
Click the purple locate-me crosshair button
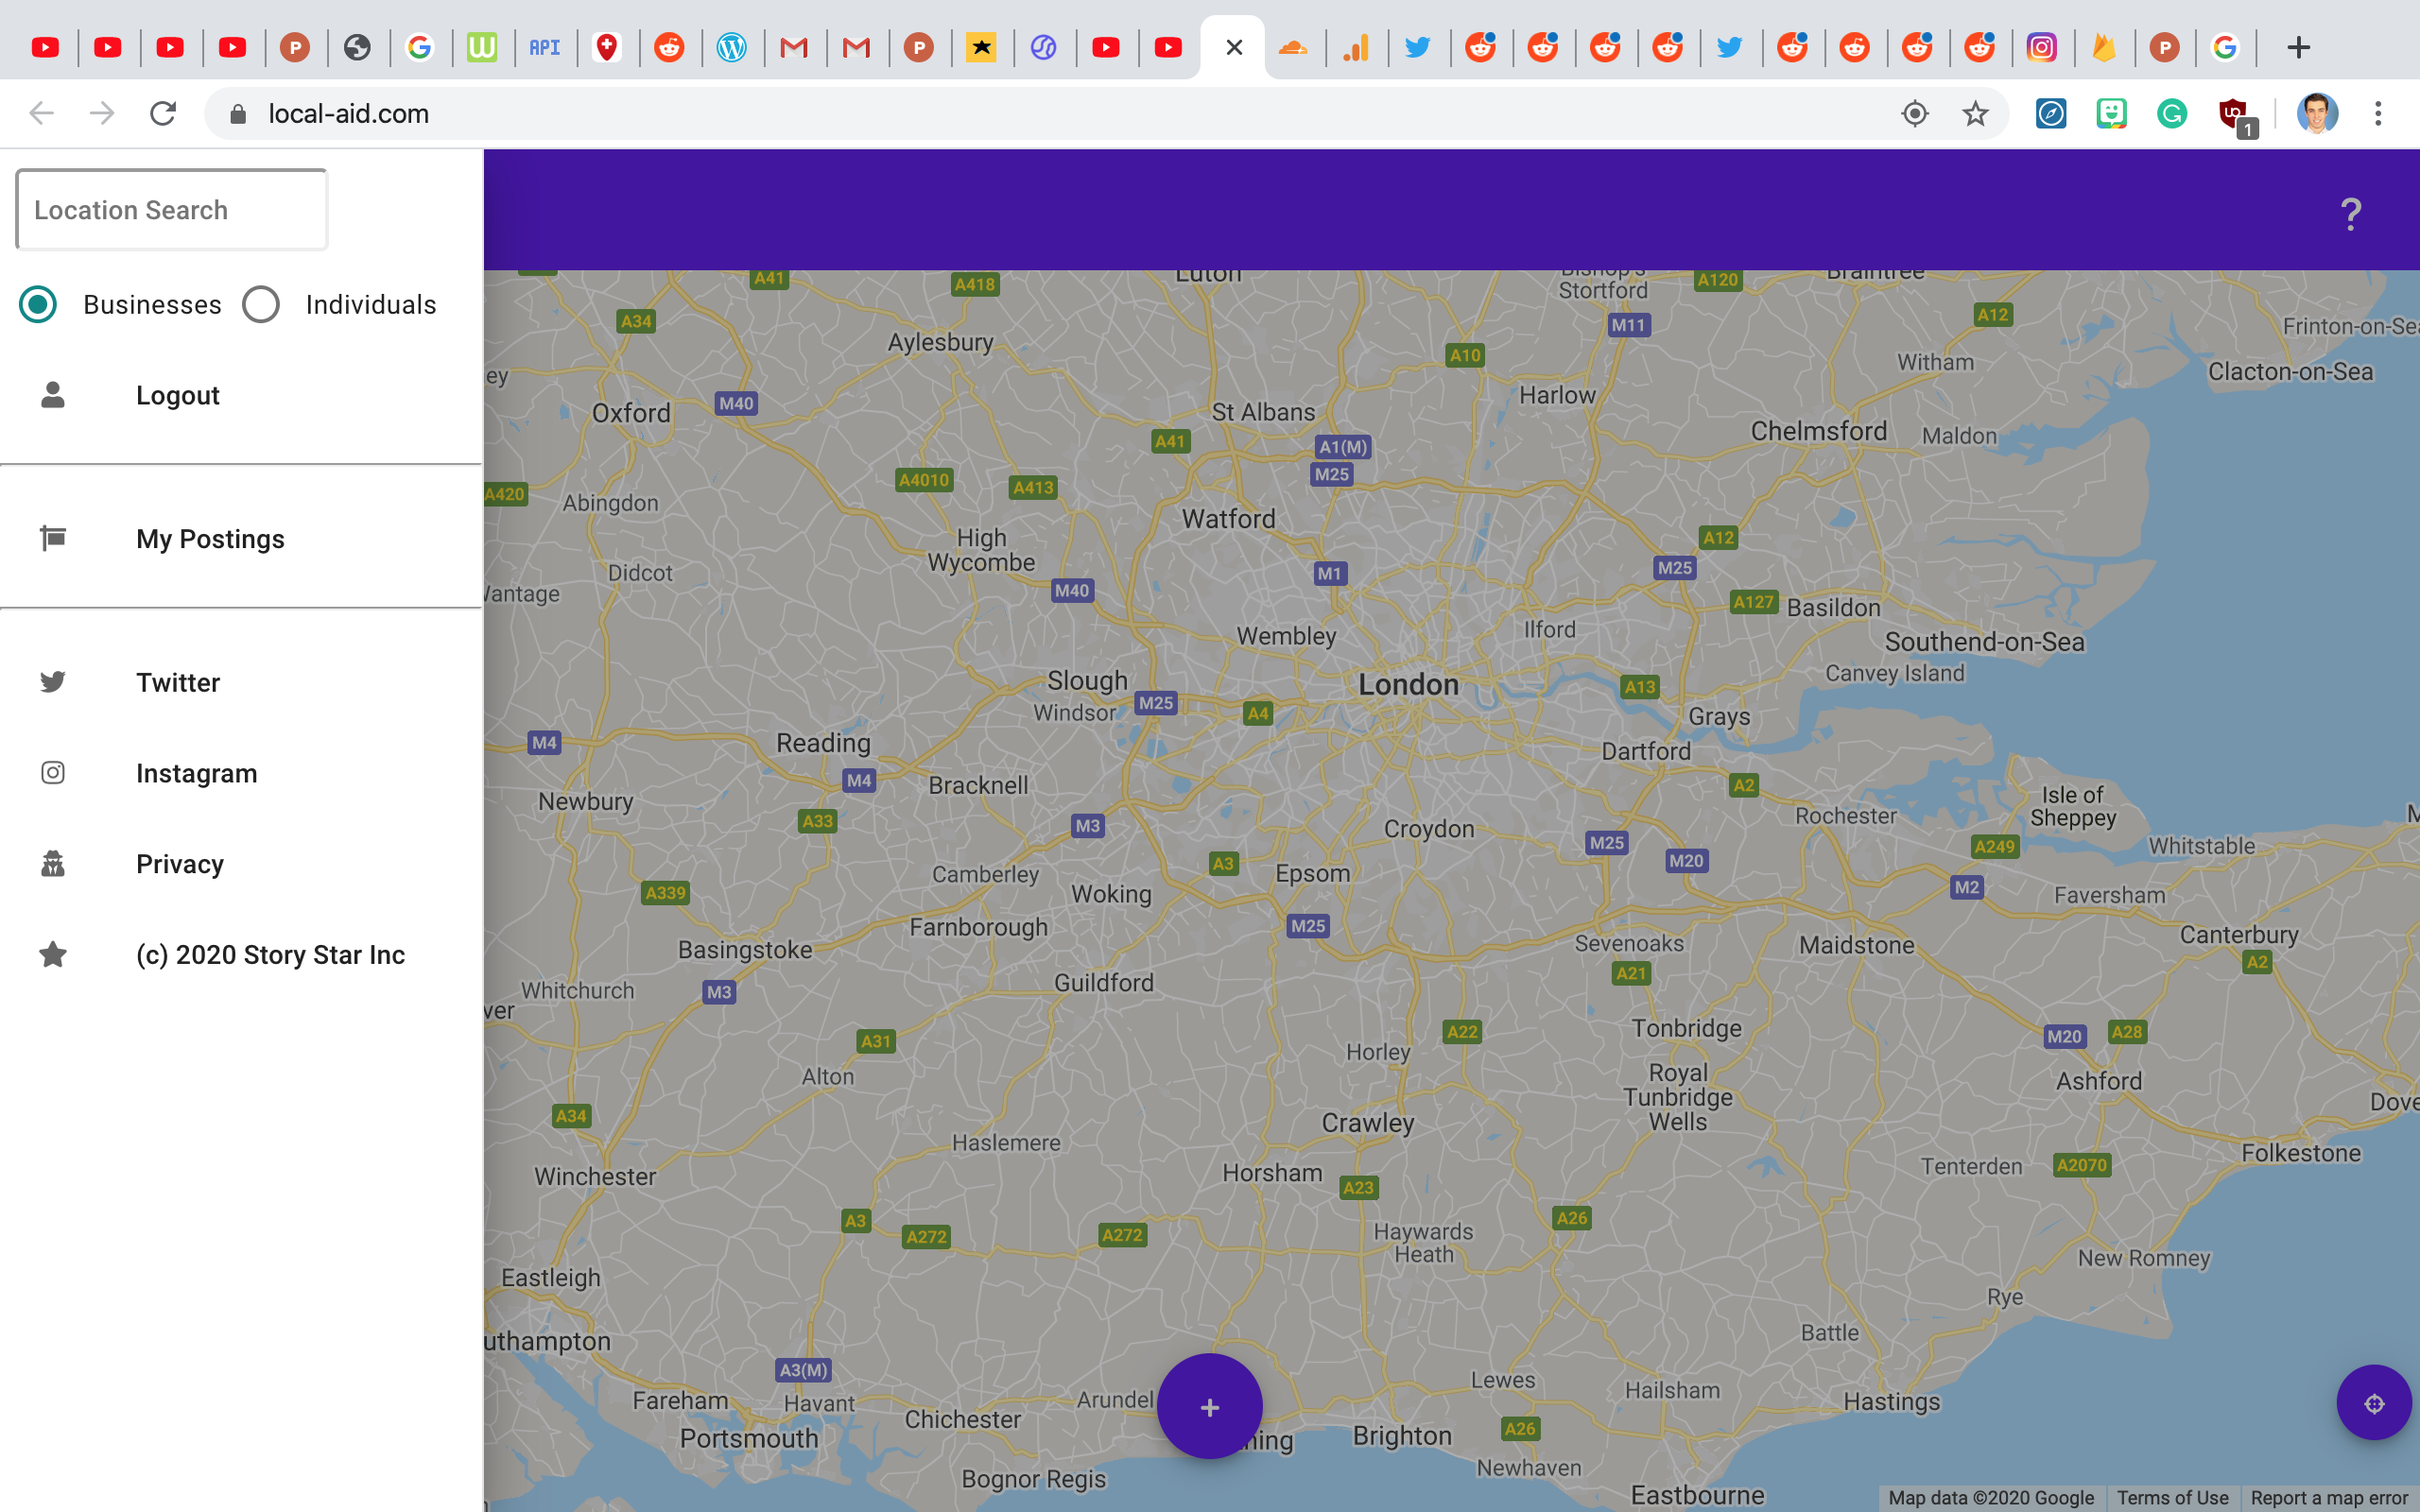click(2373, 1404)
